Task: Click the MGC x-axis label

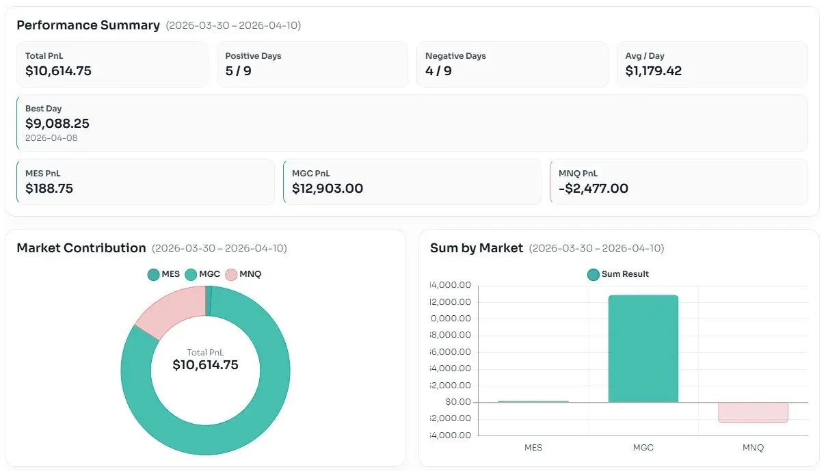Action: coord(643,448)
